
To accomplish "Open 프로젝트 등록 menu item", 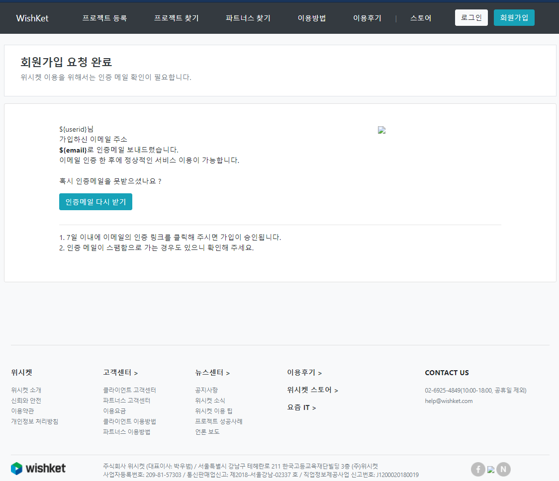I will (104, 18).
